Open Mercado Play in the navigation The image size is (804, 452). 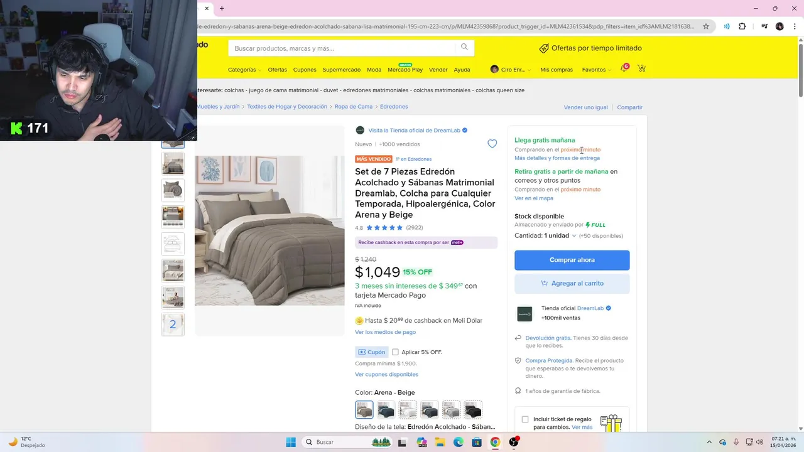(x=405, y=70)
